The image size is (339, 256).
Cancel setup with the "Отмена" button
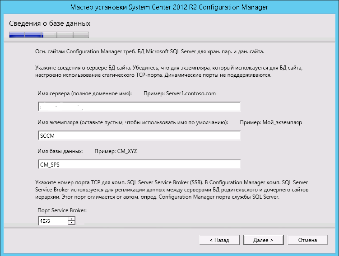pyautogui.click(x=307, y=240)
